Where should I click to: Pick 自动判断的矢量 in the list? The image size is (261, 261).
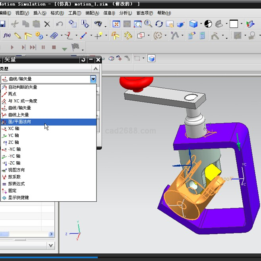[x=23, y=87]
